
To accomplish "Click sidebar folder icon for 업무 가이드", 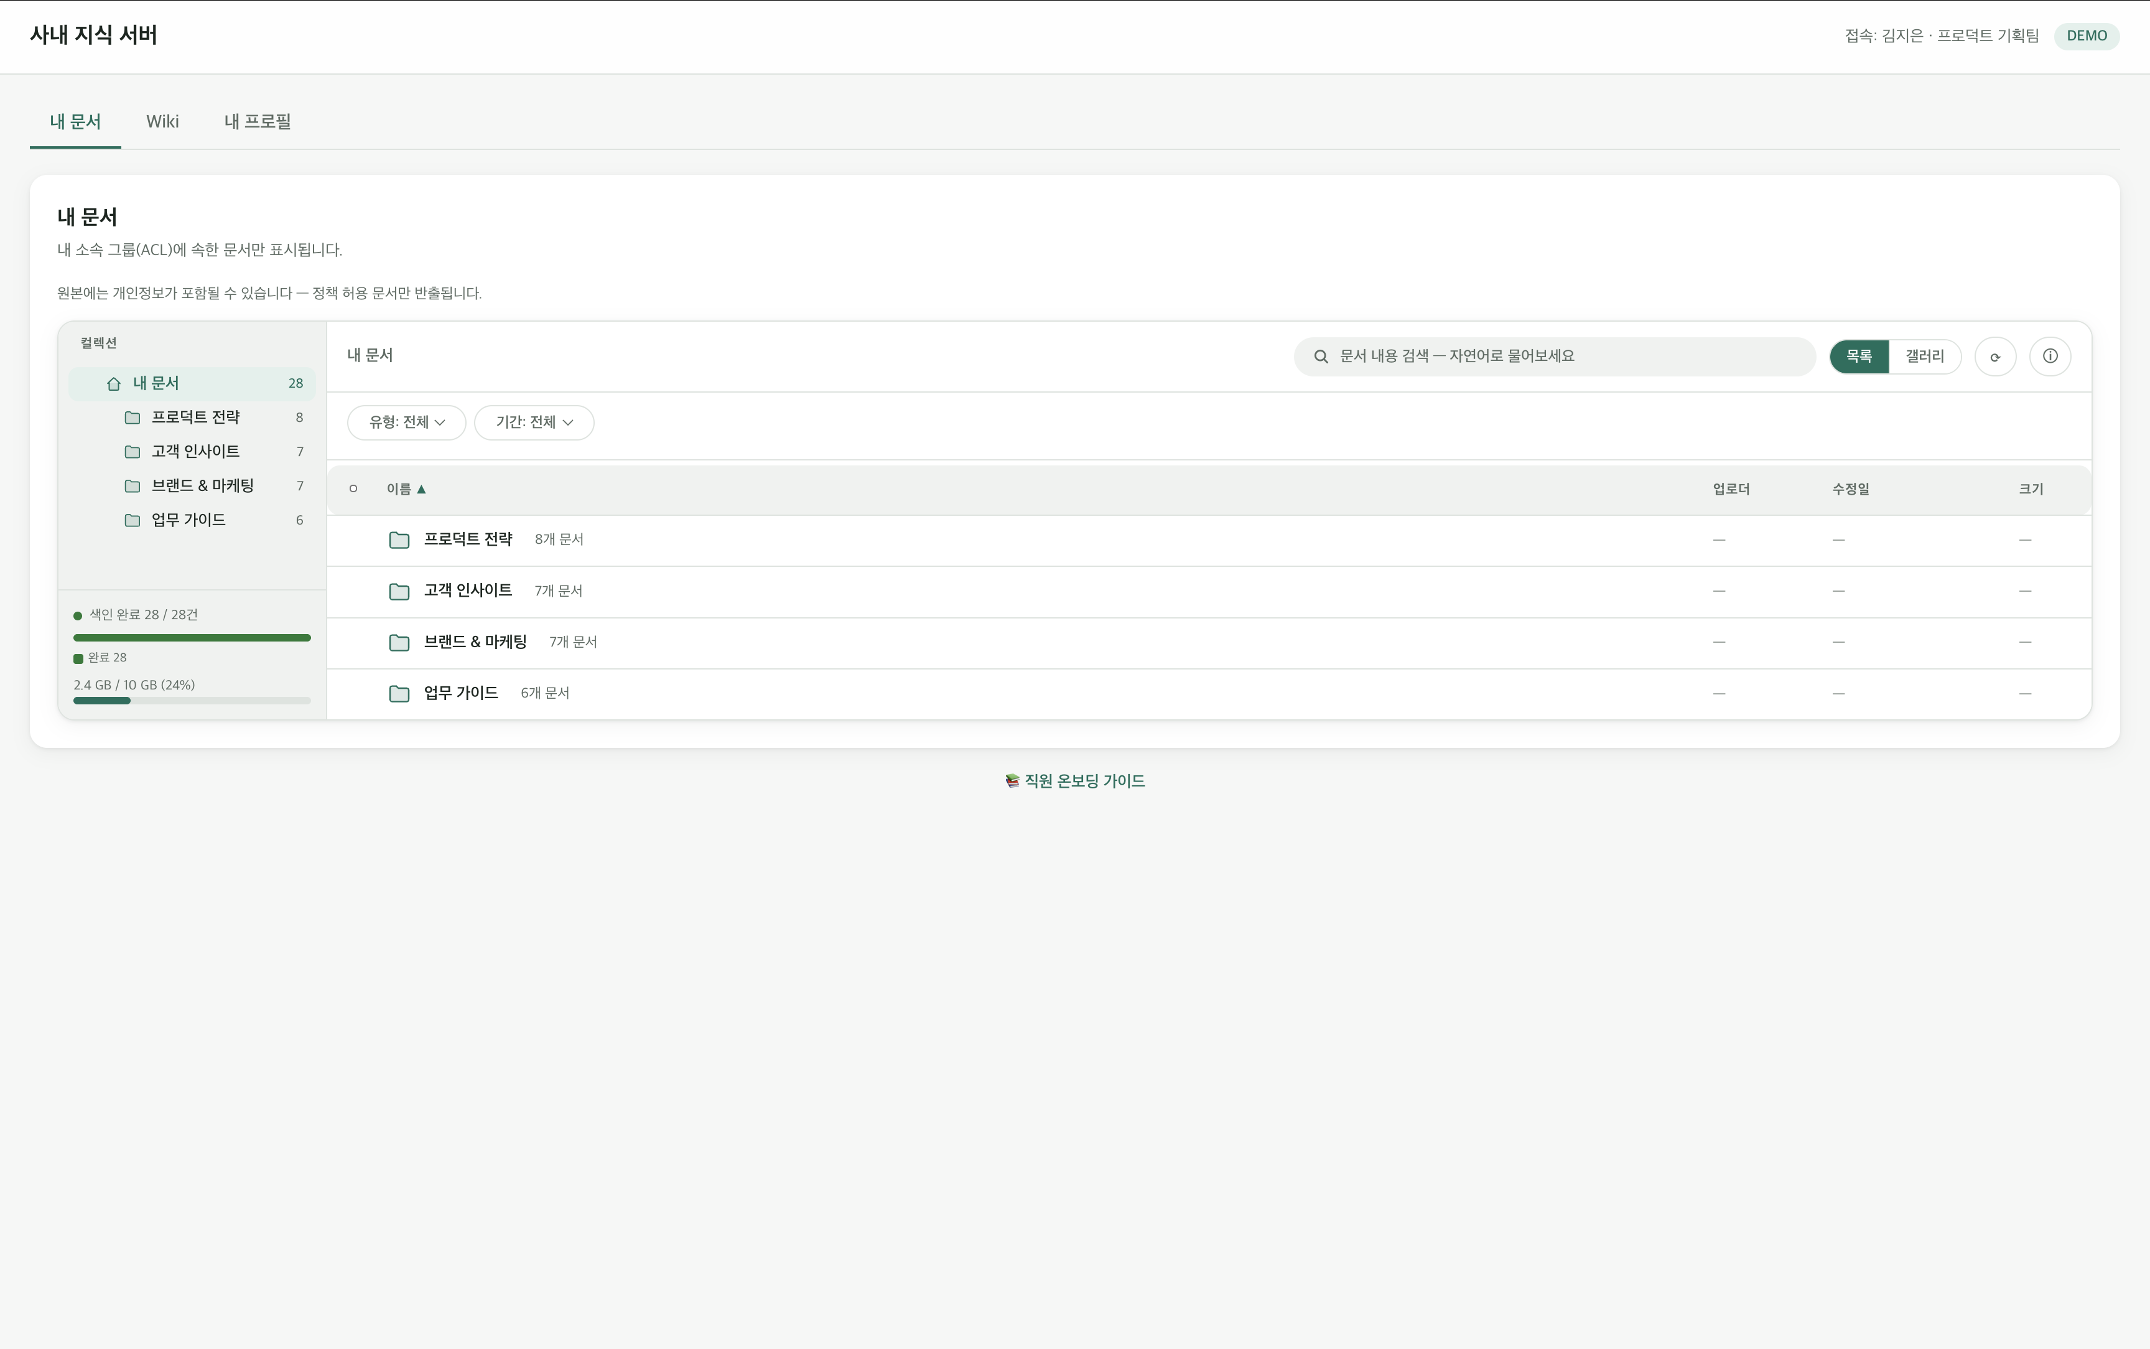I will coord(132,520).
